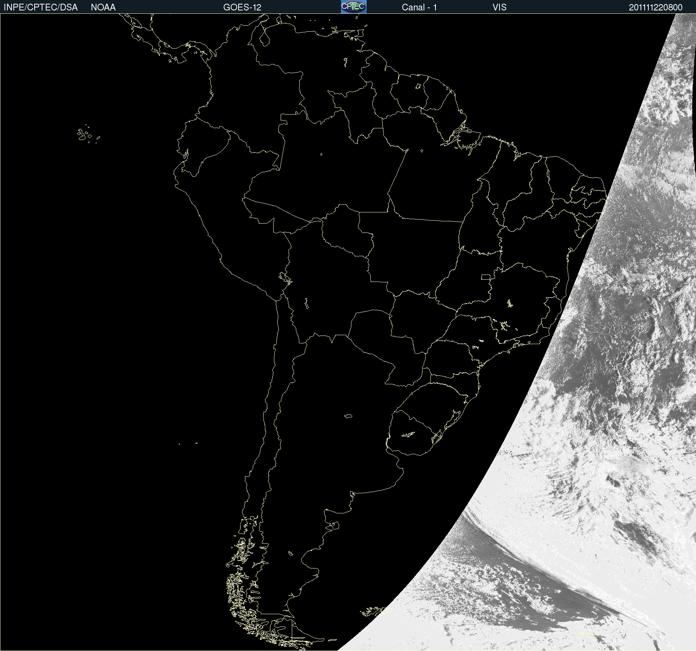The image size is (696, 651).
Task: Select the GOES-12 satellite label
Action: [x=242, y=7]
